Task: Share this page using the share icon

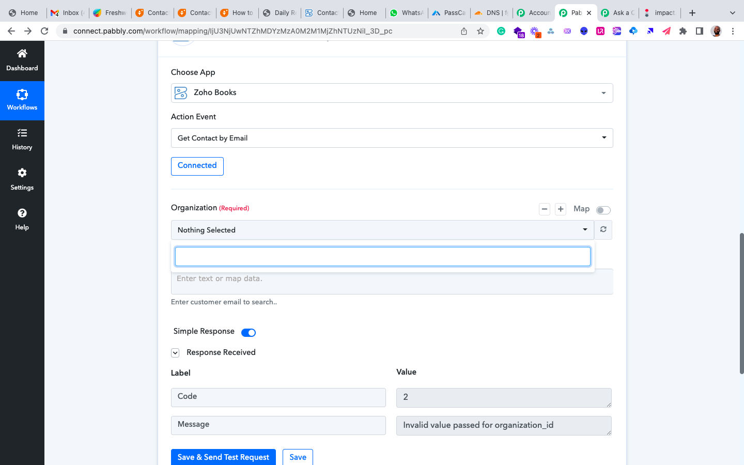Action: [x=464, y=31]
